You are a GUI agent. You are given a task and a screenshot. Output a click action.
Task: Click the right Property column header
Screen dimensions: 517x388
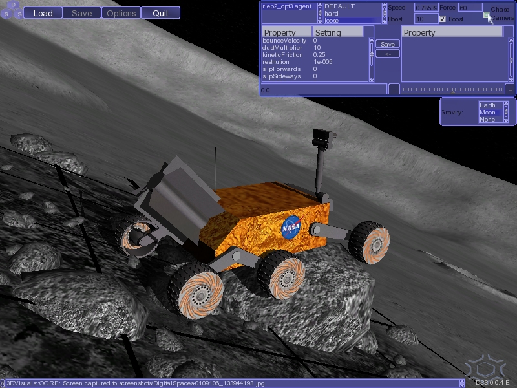pyautogui.click(x=453, y=32)
